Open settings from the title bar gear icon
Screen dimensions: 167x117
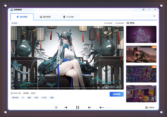click(143, 9)
